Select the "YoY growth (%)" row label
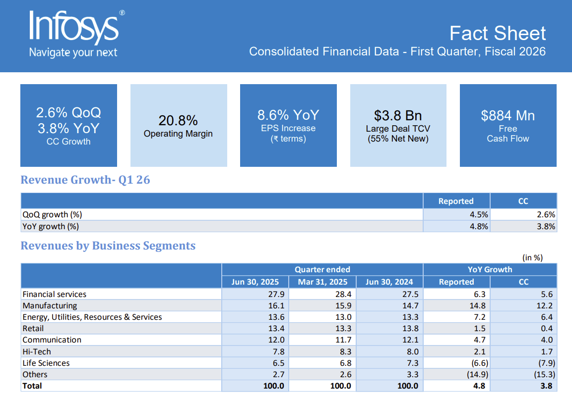Screen dimensions: 572x396 pos(52,226)
